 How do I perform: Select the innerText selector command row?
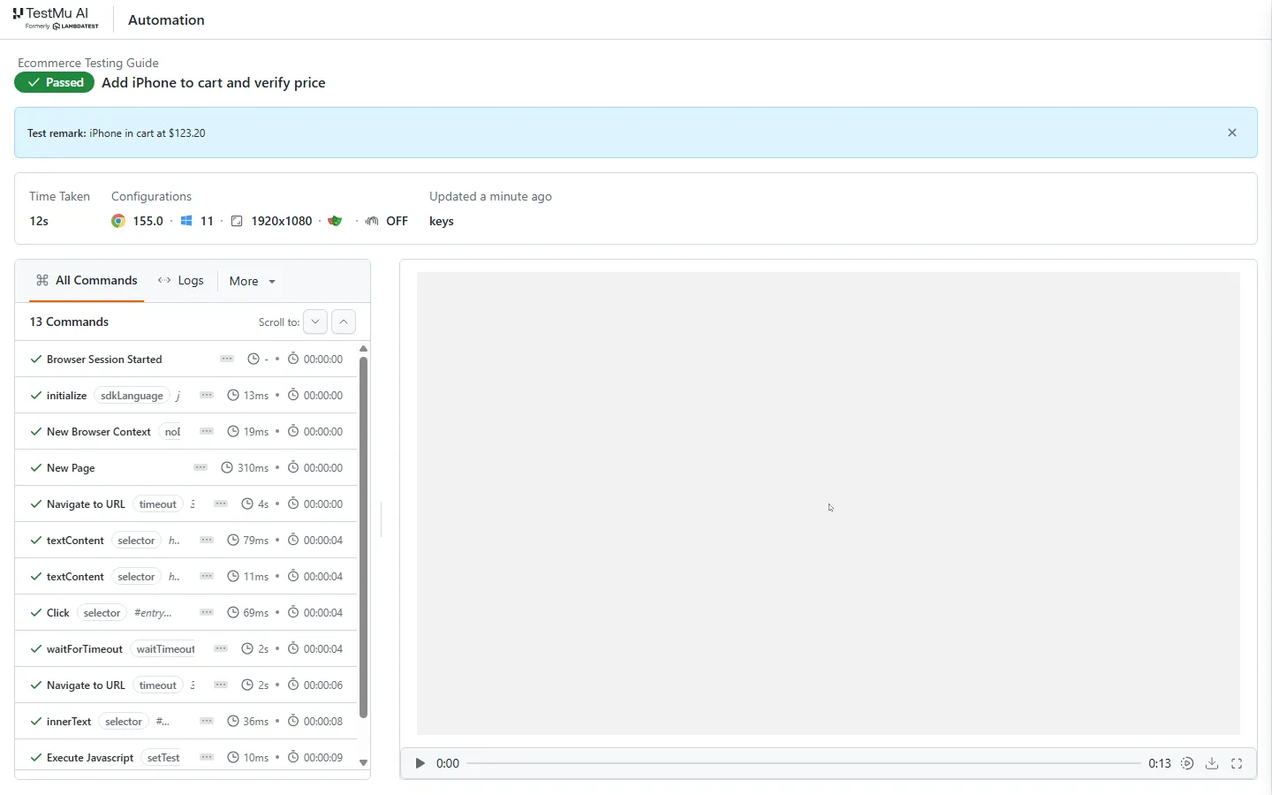pos(185,721)
